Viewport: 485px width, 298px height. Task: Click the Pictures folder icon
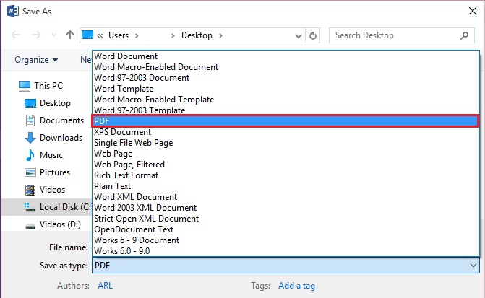[x=30, y=172]
